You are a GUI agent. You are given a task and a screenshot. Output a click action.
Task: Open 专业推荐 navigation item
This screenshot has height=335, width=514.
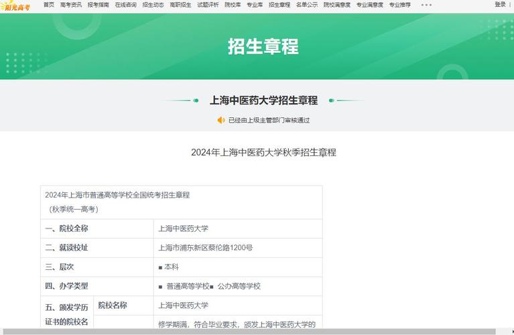click(x=400, y=5)
